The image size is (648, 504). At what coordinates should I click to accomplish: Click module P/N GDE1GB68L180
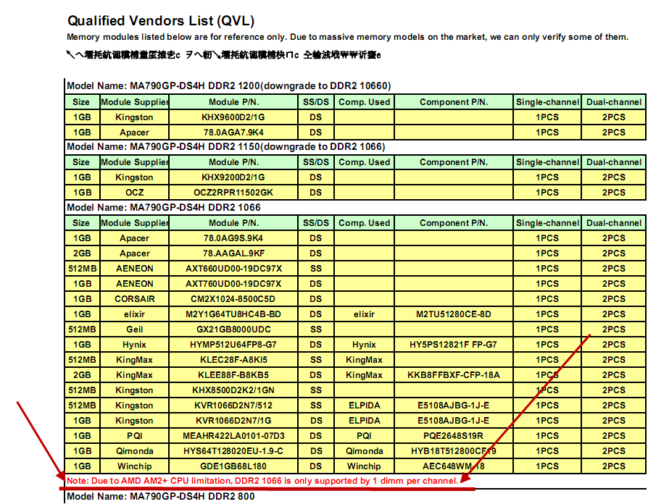coord(233,466)
